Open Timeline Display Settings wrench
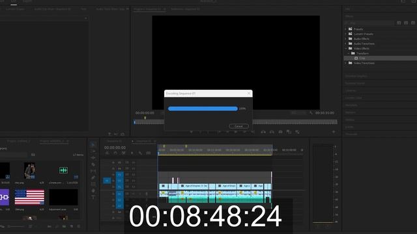The image size is (417, 234). click(140, 153)
